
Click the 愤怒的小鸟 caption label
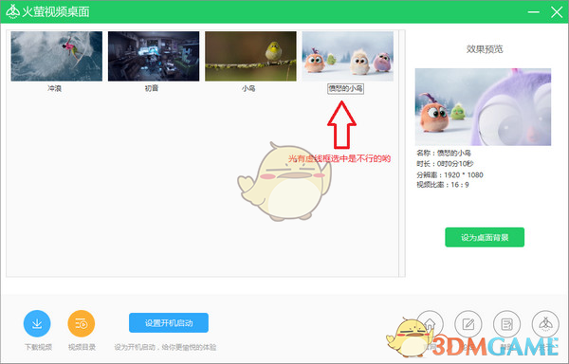[345, 88]
